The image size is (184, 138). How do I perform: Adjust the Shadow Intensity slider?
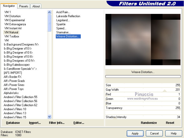[143, 117]
